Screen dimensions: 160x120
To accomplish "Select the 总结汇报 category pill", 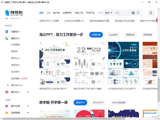I will pyautogui.click(x=96, y=35).
